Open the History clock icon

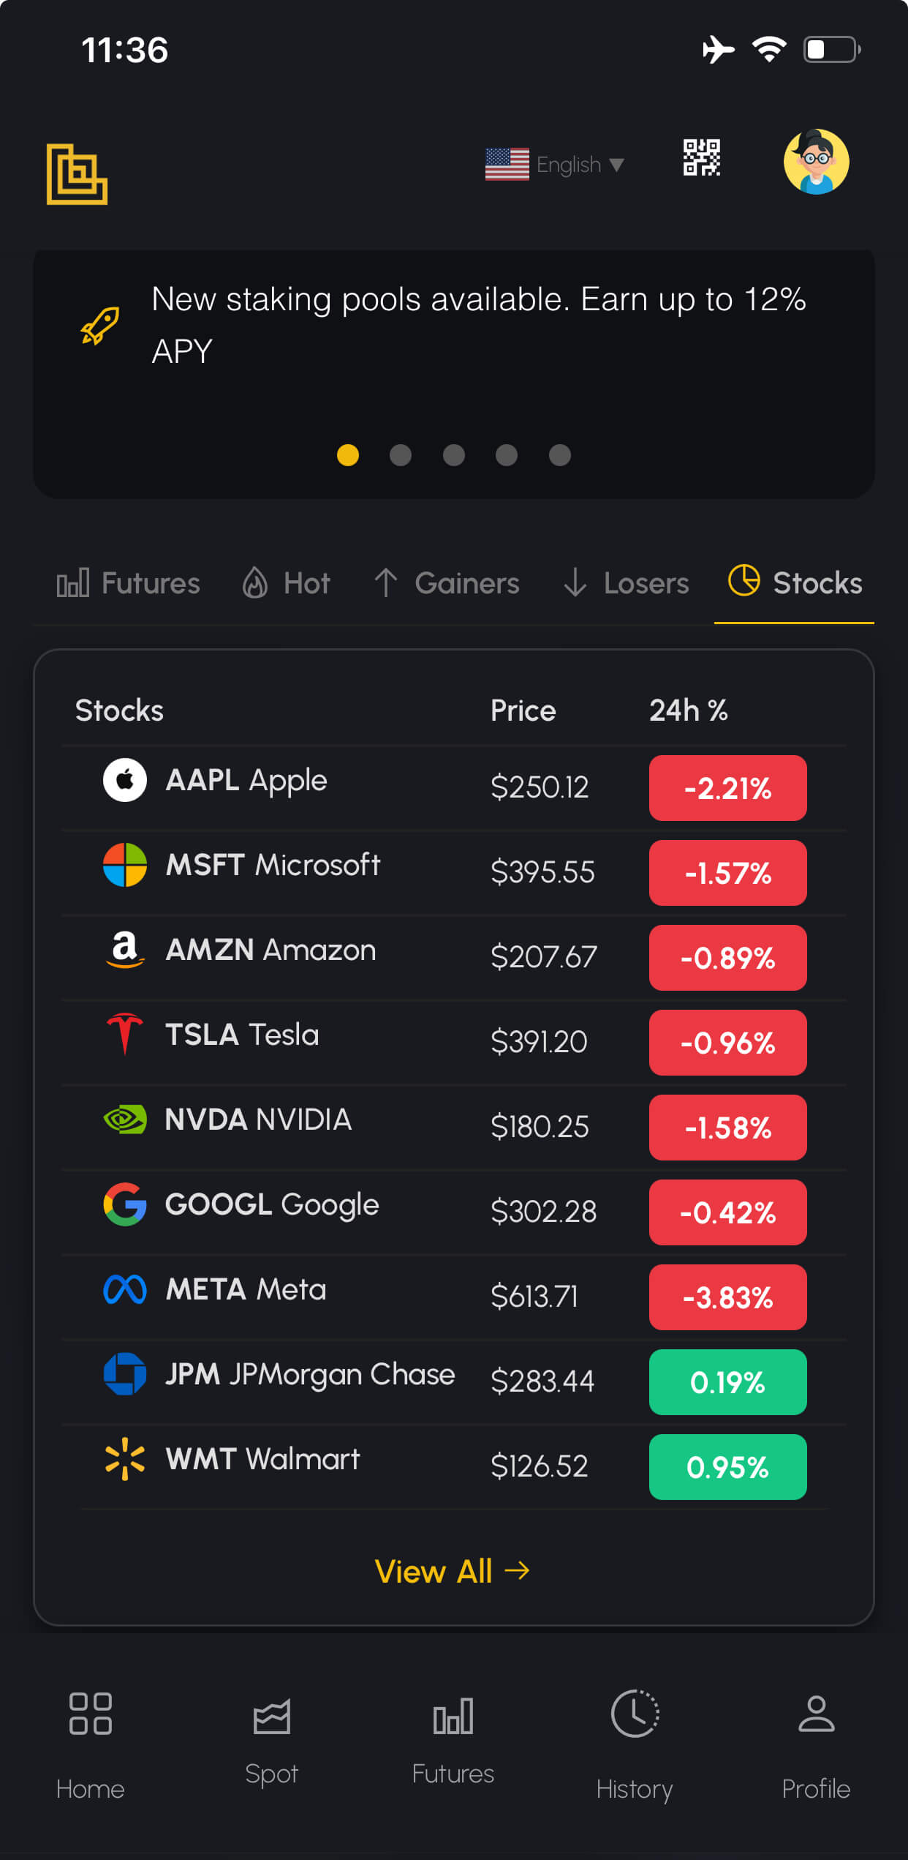[635, 1714]
